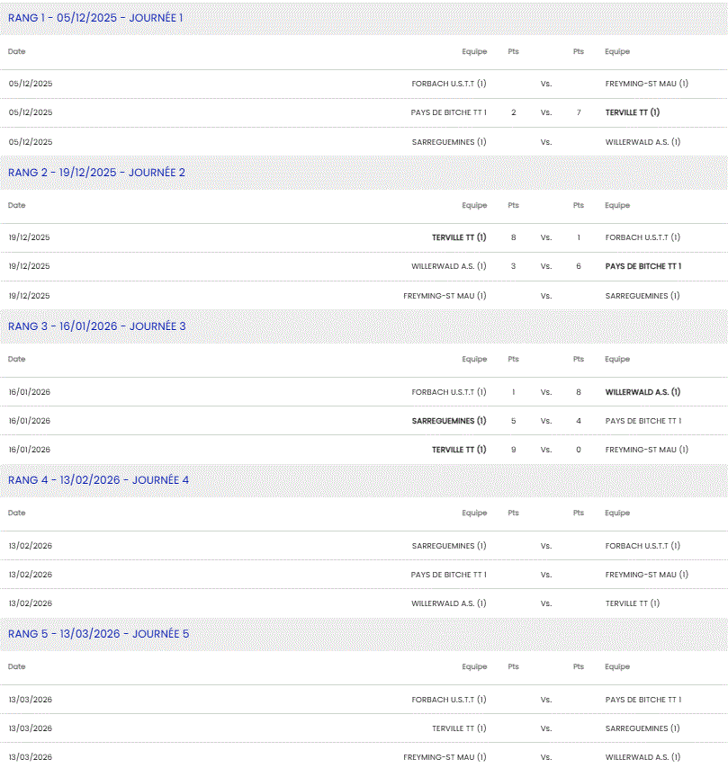Select TERVILLE TT (1) away team in Journée 4
Screen dimensions: 728x777
tap(633, 603)
